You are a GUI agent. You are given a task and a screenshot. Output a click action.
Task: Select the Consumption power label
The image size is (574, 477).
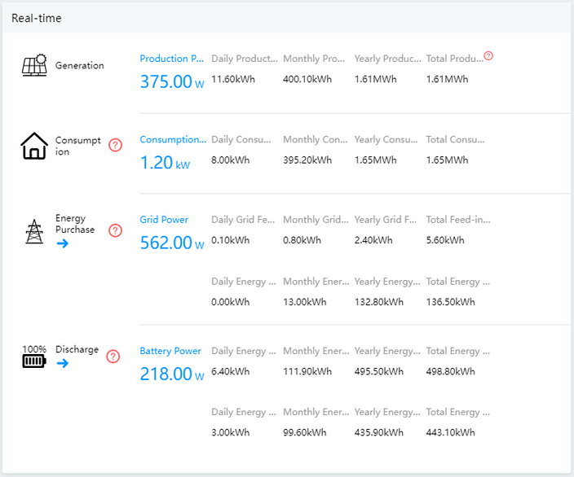coord(173,139)
